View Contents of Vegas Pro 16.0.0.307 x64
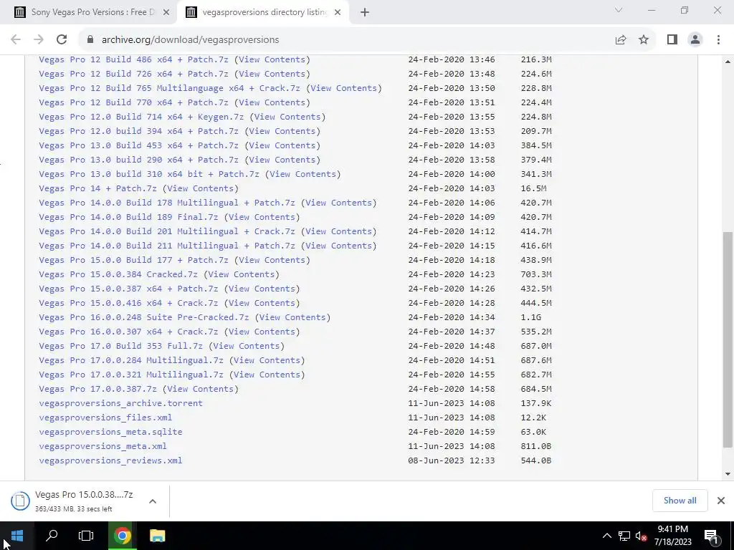Screen dimensions: 734x550 click(x=262, y=332)
